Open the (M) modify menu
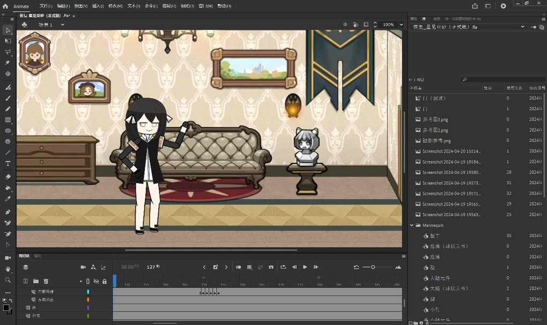The image size is (547, 325). point(115,6)
